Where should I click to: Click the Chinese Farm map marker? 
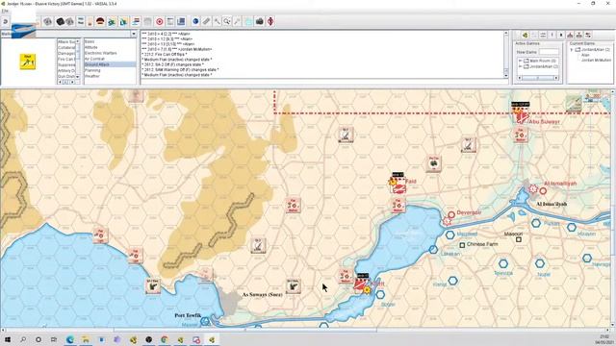pos(462,245)
